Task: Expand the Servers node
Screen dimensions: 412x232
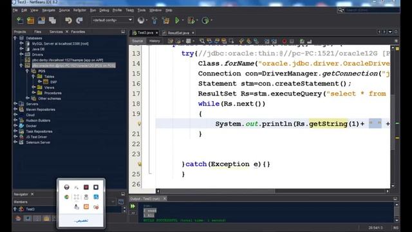Action: coord(15,104)
